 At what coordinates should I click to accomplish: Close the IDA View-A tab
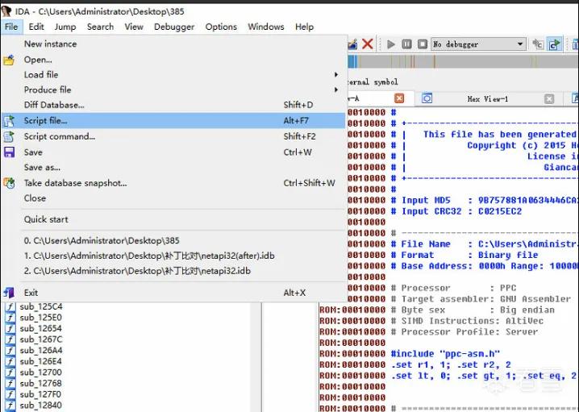[x=399, y=98]
